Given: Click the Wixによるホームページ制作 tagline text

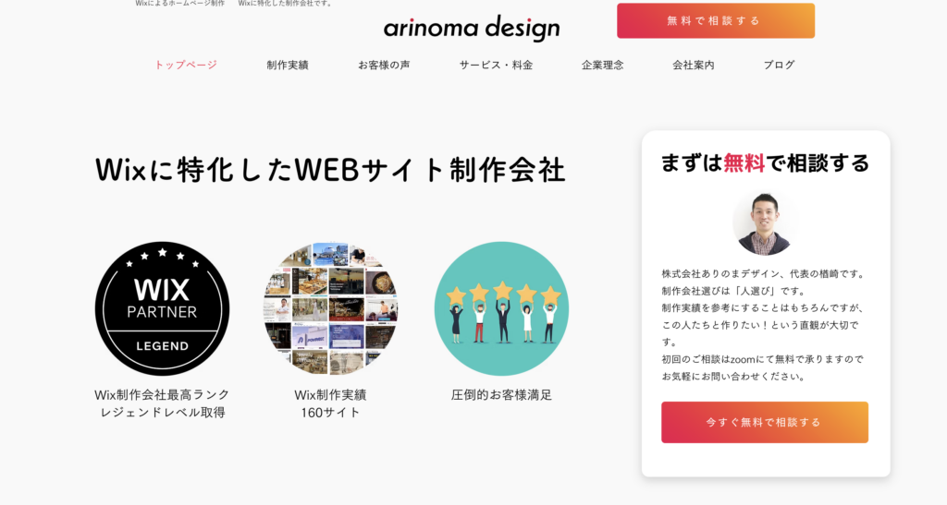Looking at the screenshot, I should 180,3.
